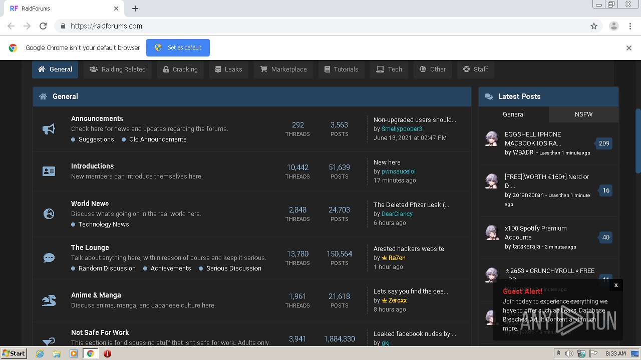This screenshot has height=360, width=641.
Task: Switch to the Leaks tab
Action: coord(228,69)
